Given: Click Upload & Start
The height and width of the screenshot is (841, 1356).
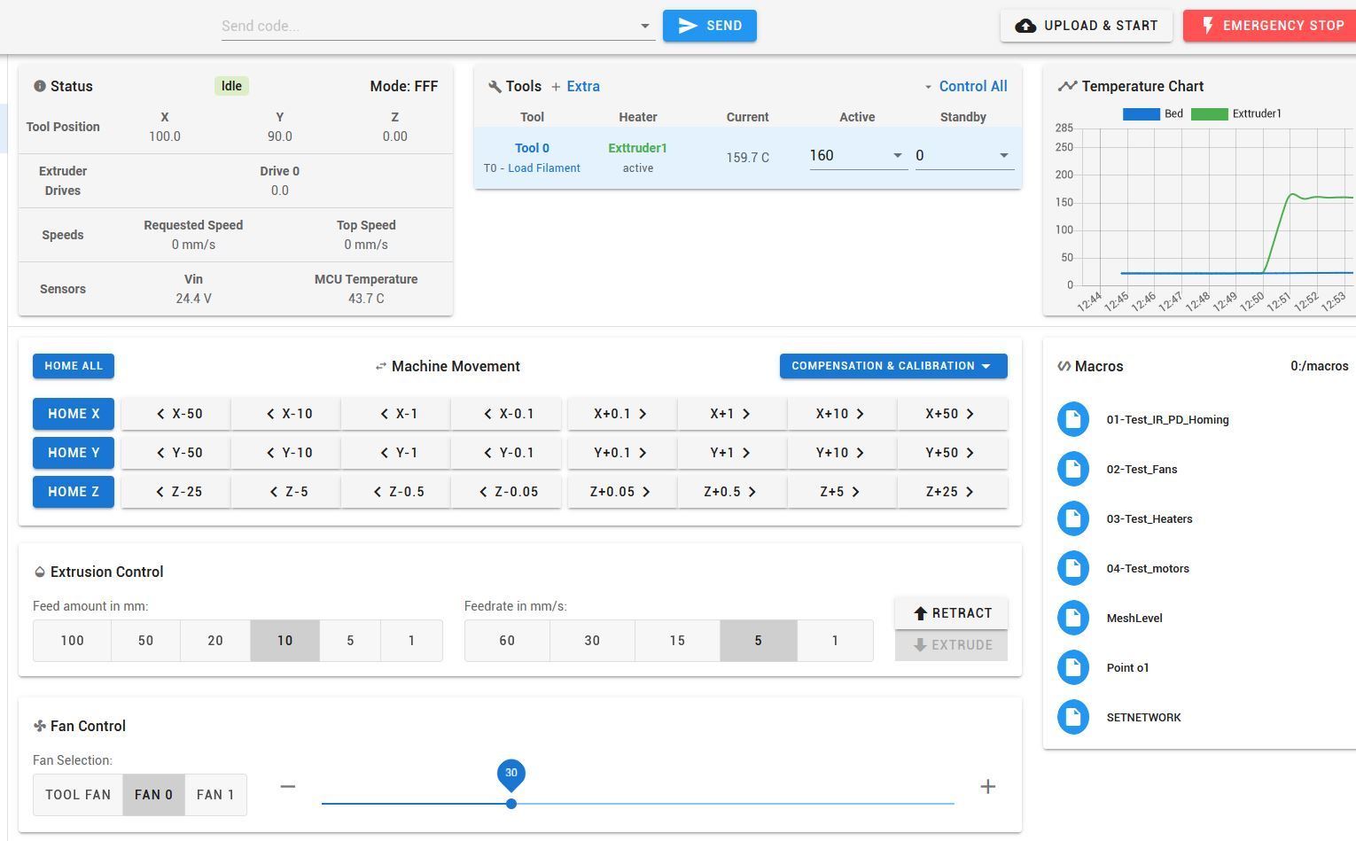Looking at the screenshot, I should [x=1087, y=26].
